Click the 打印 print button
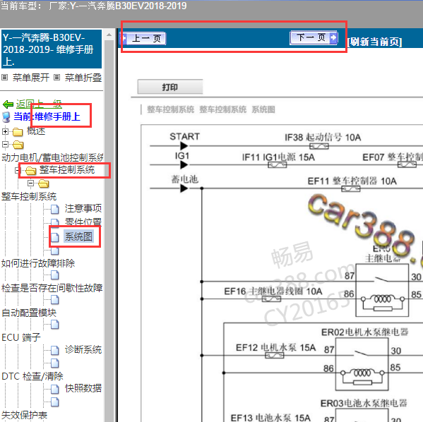The height and width of the screenshot is (422, 423). [x=170, y=87]
